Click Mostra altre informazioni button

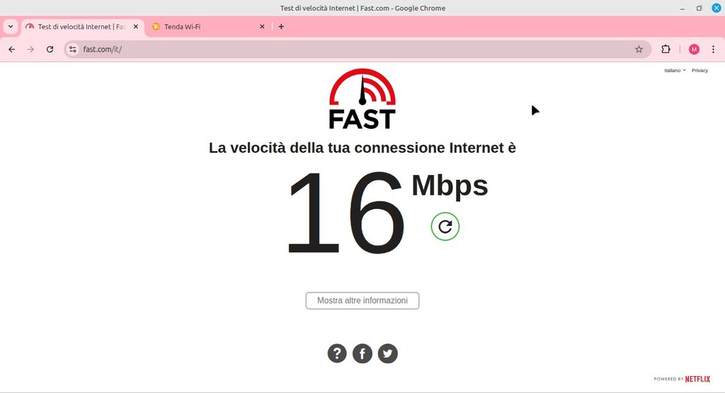[x=362, y=300]
